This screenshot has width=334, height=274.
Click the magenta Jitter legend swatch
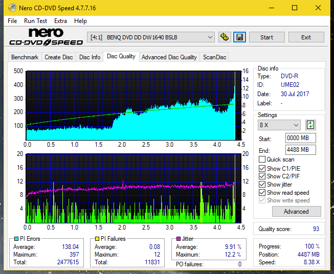pyautogui.click(x=179, y=239)
